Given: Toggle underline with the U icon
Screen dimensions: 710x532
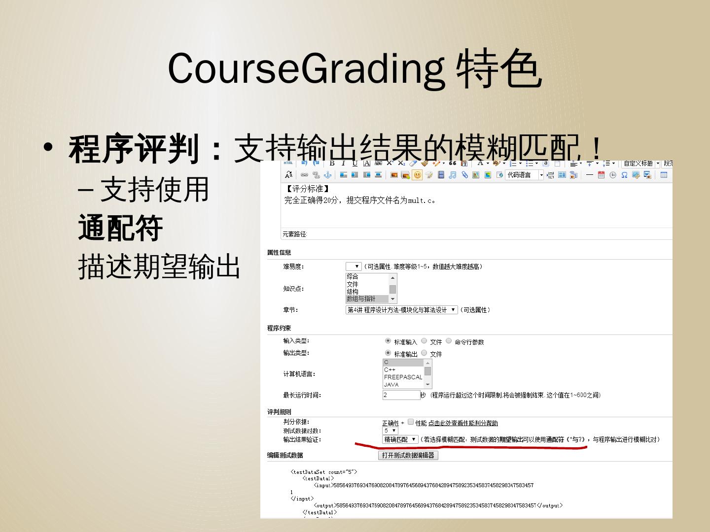Looking at the screenshot, I should [355, 164].
